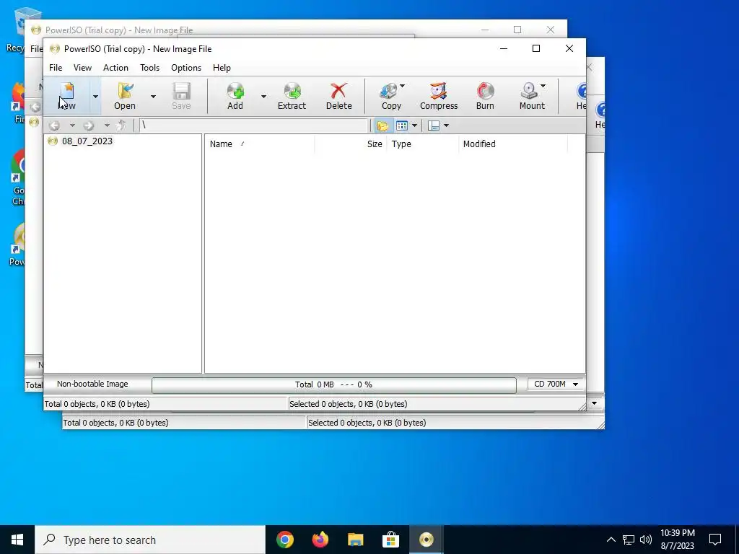
Task: Click the Extract toolbar icon
Action: [292, 96]
